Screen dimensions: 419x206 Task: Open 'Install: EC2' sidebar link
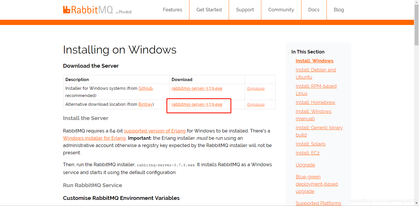pyautogui.click(x=308, y=153)
